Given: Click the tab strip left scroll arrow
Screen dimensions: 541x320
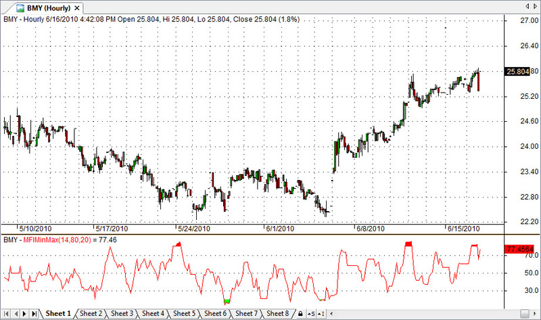Looking at the screenshot, I should point(527,6).
